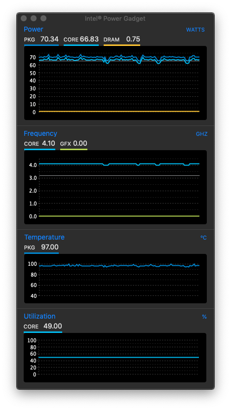The image size is (231, 410).
Task: Select the CORE power value 66.83
Action: (89, 39)
